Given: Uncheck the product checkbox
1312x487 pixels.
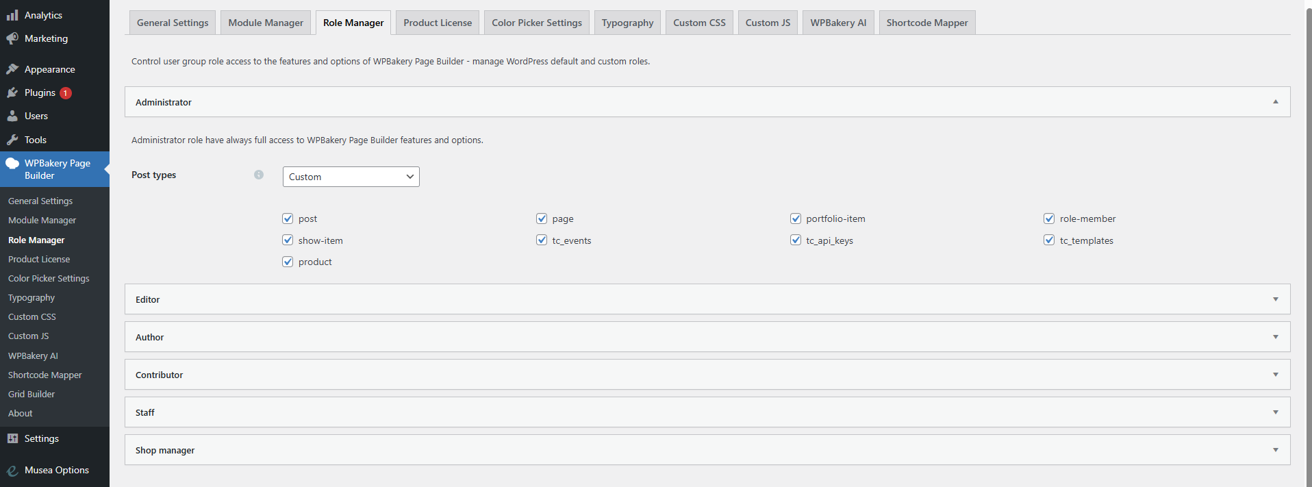Looking at the screenshot, I should tap(288, 262).
